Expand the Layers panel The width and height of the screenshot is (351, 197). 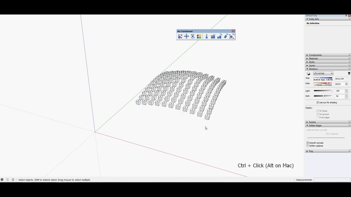coord(307,65)
